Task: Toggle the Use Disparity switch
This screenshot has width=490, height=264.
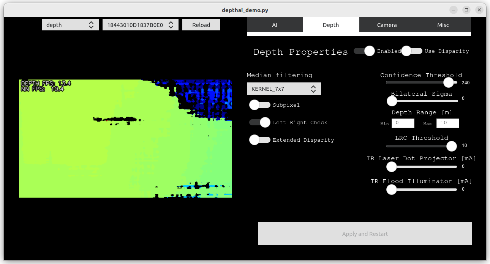Action: [412, 51]
